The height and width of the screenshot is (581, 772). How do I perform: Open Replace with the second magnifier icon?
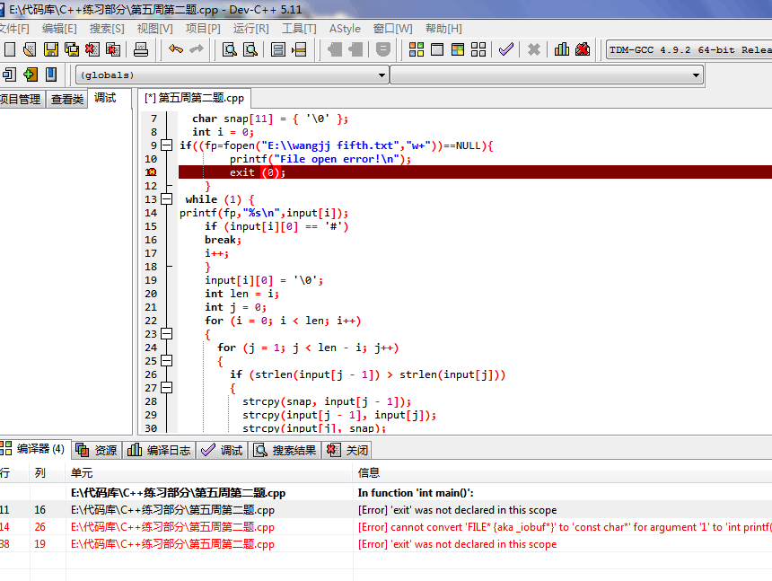pyautogui.click(x=250, y=49)
